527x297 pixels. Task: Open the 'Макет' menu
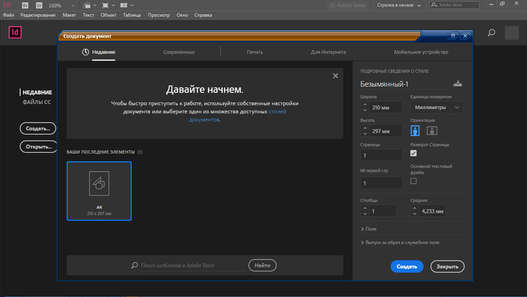pyautogui.click(x=69, y=15)
